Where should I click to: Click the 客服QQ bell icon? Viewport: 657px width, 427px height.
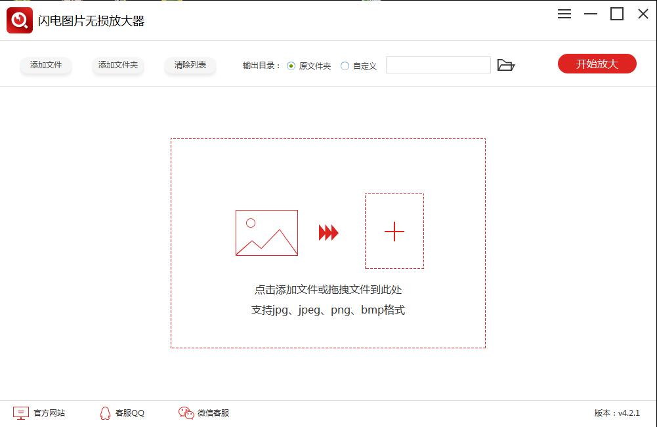(x=105, y=413)
